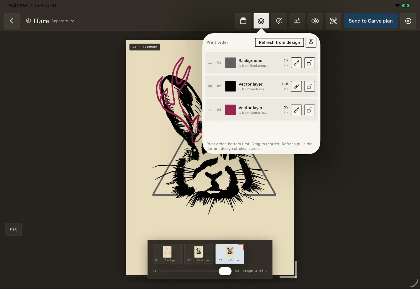Click the 3% ink value
420x289 pixels.
[286, 107]
